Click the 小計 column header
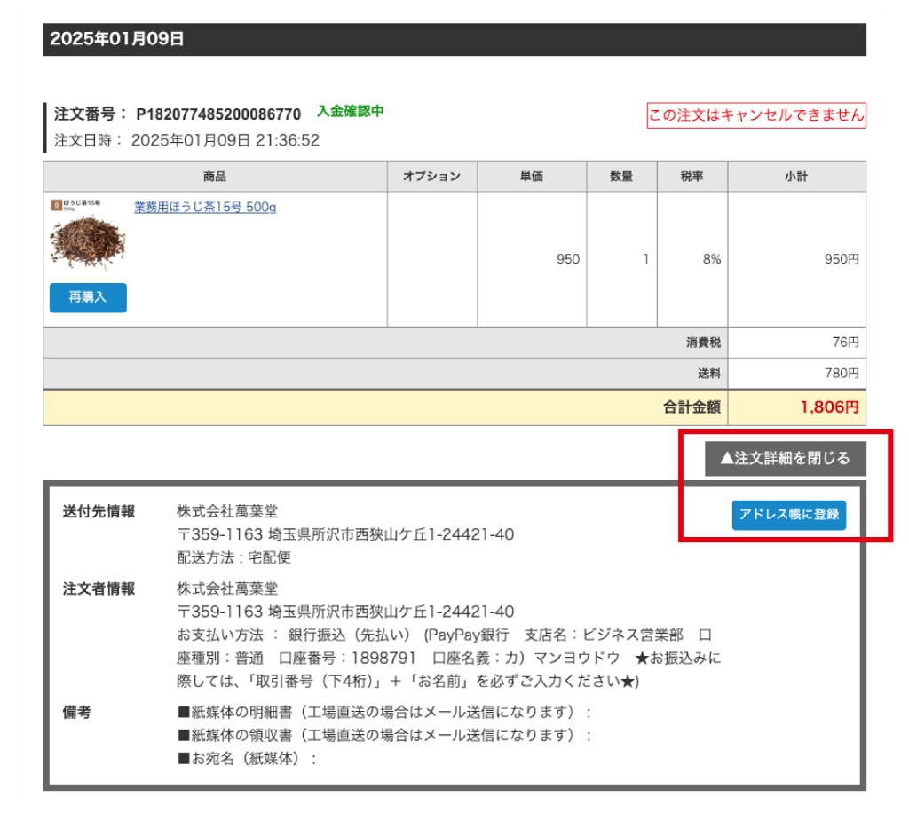909x813 pixels. click(x=796, y=176)
